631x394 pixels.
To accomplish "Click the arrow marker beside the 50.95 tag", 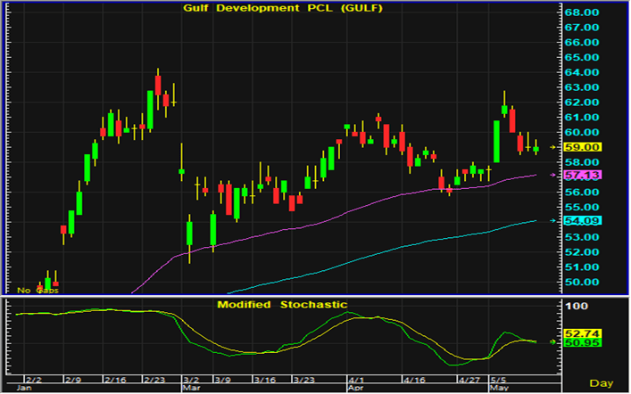I will click(x=553, y=342).
